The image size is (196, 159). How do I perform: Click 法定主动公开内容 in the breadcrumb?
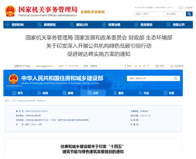click(x=27, y=101)
